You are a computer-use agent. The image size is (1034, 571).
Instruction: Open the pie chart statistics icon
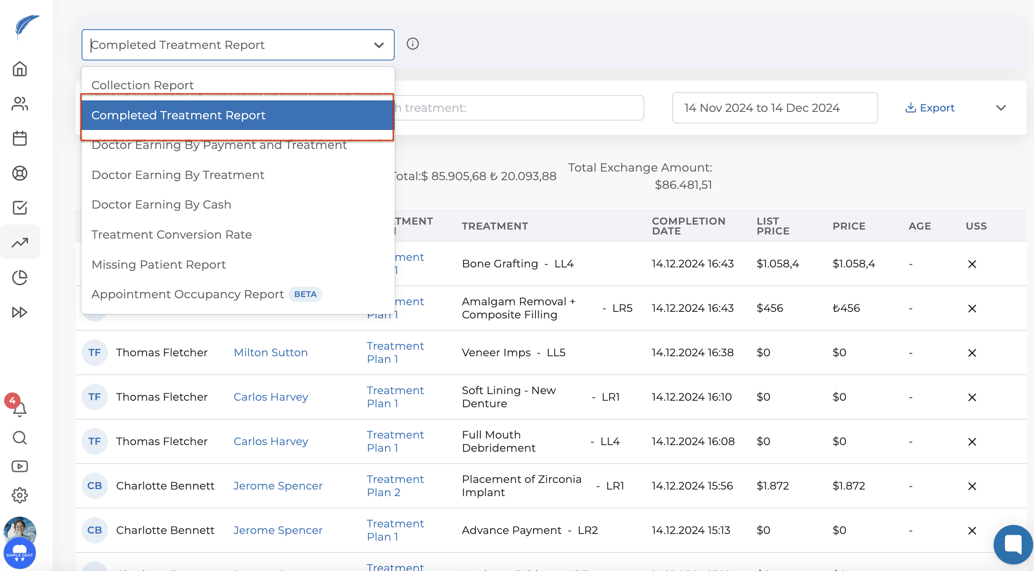tap(20, 278)
